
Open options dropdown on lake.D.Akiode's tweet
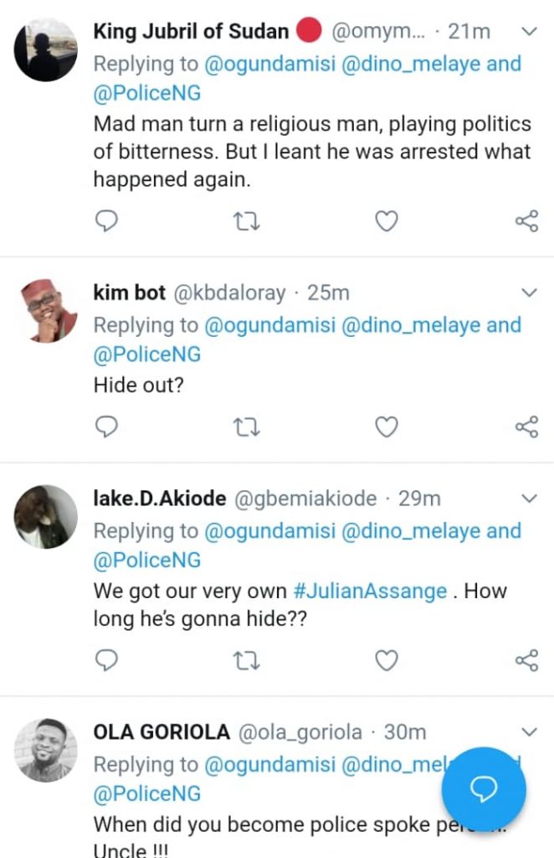(x=528, y=499)
